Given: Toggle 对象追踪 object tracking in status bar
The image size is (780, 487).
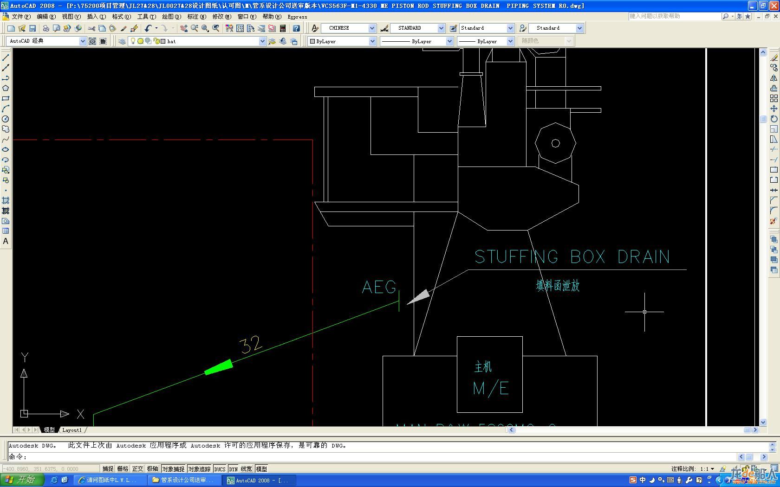Looking at the screenshot, I should [x=199, y=469].
